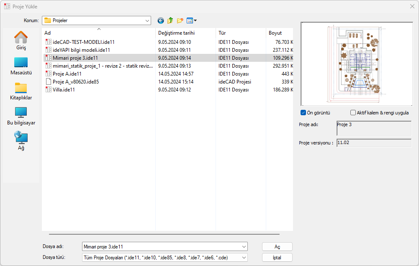419x266 pixels.
Task: Click the Back navigation arrow icon
Action: point(161,20)
